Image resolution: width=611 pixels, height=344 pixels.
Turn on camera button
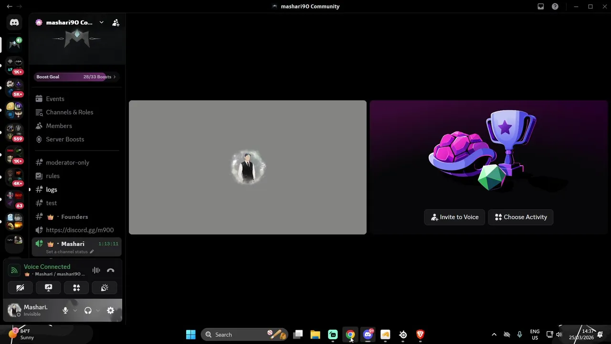20,288
